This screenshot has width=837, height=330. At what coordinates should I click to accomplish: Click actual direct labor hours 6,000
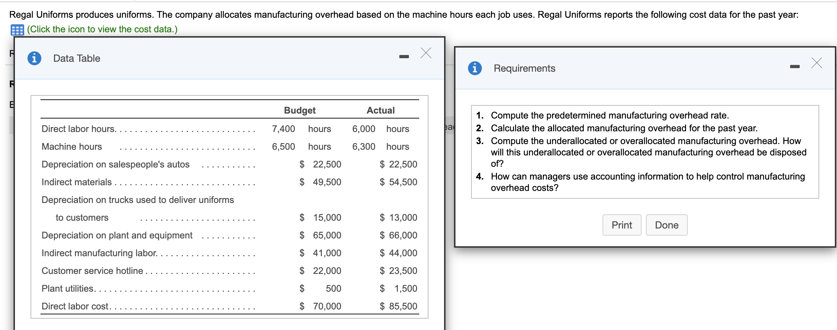[364, 129]
